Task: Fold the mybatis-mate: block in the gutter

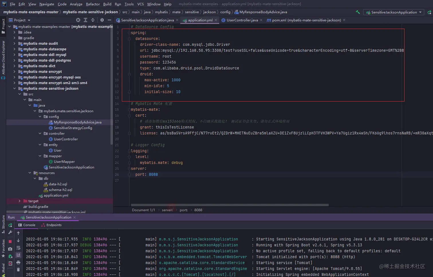Action: (x=129, y=110)
